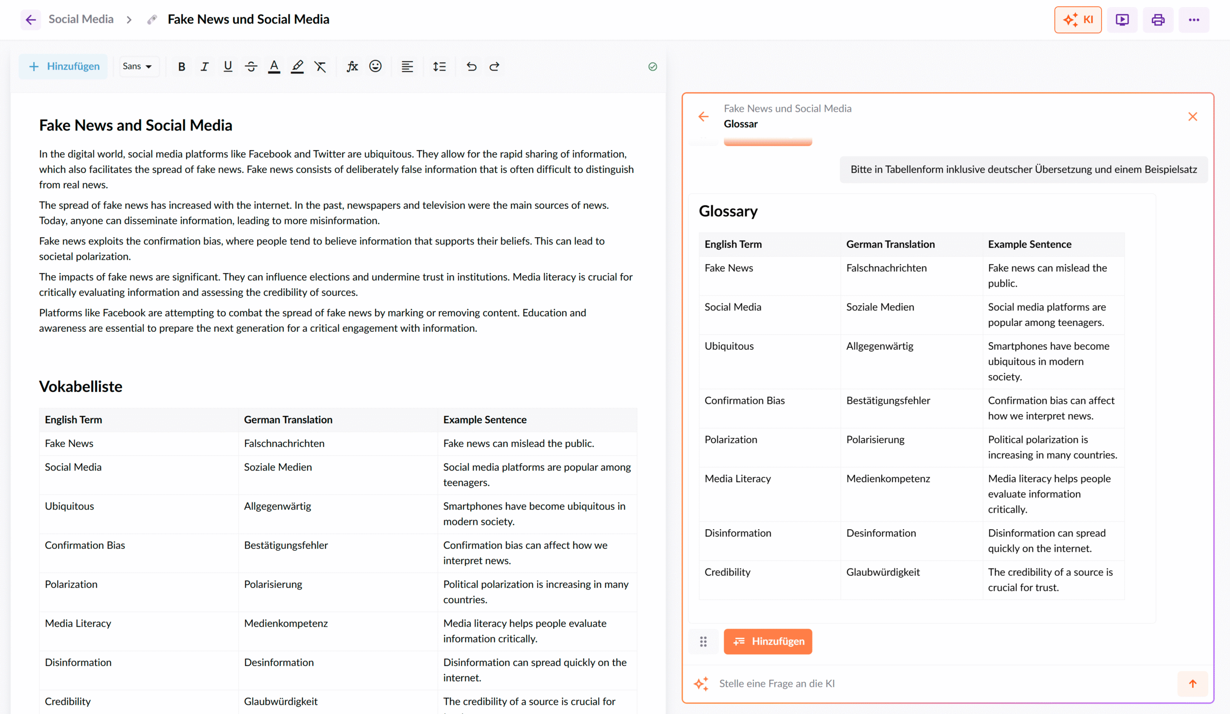
Task: Open text alignment options
Action: [407, 66]
